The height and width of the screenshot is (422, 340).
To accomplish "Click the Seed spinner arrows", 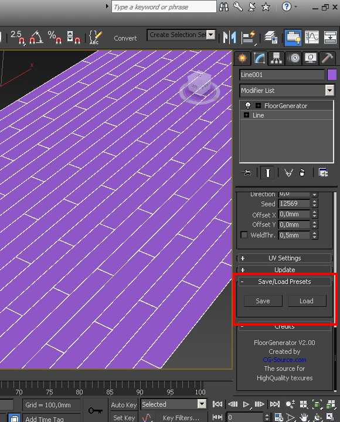I will (315, 203).
